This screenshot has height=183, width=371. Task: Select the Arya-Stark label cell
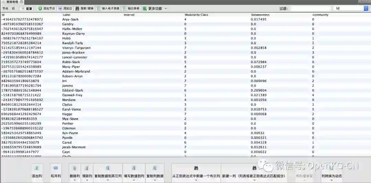[70, 19]
